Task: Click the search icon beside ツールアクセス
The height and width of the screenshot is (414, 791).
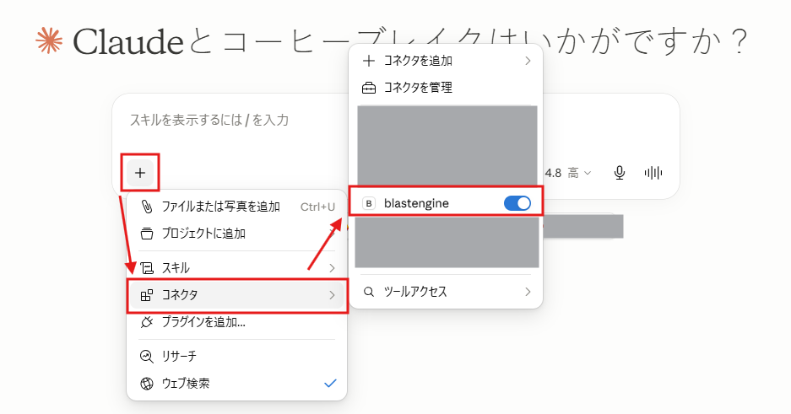Action: click(x=369, y=292)
